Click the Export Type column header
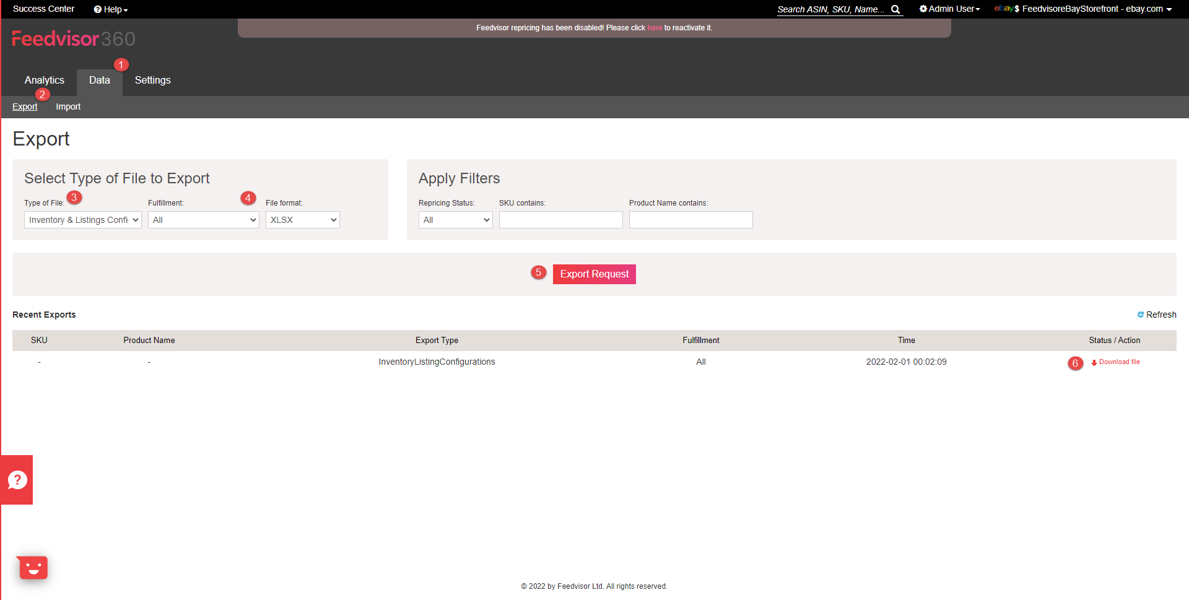The image size is (1189, 600). (x=437, y=340)
